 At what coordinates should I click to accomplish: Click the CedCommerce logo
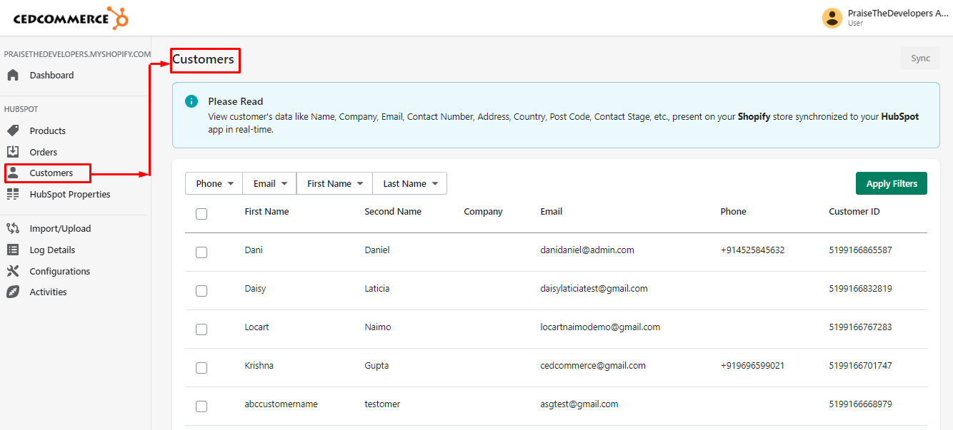[71, 18]
